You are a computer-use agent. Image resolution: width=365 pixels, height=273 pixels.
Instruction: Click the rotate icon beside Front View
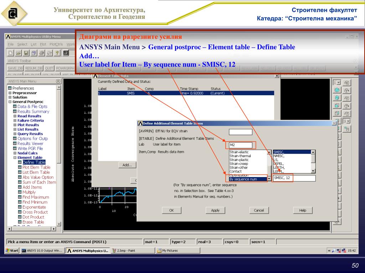(x=346, y=106)
